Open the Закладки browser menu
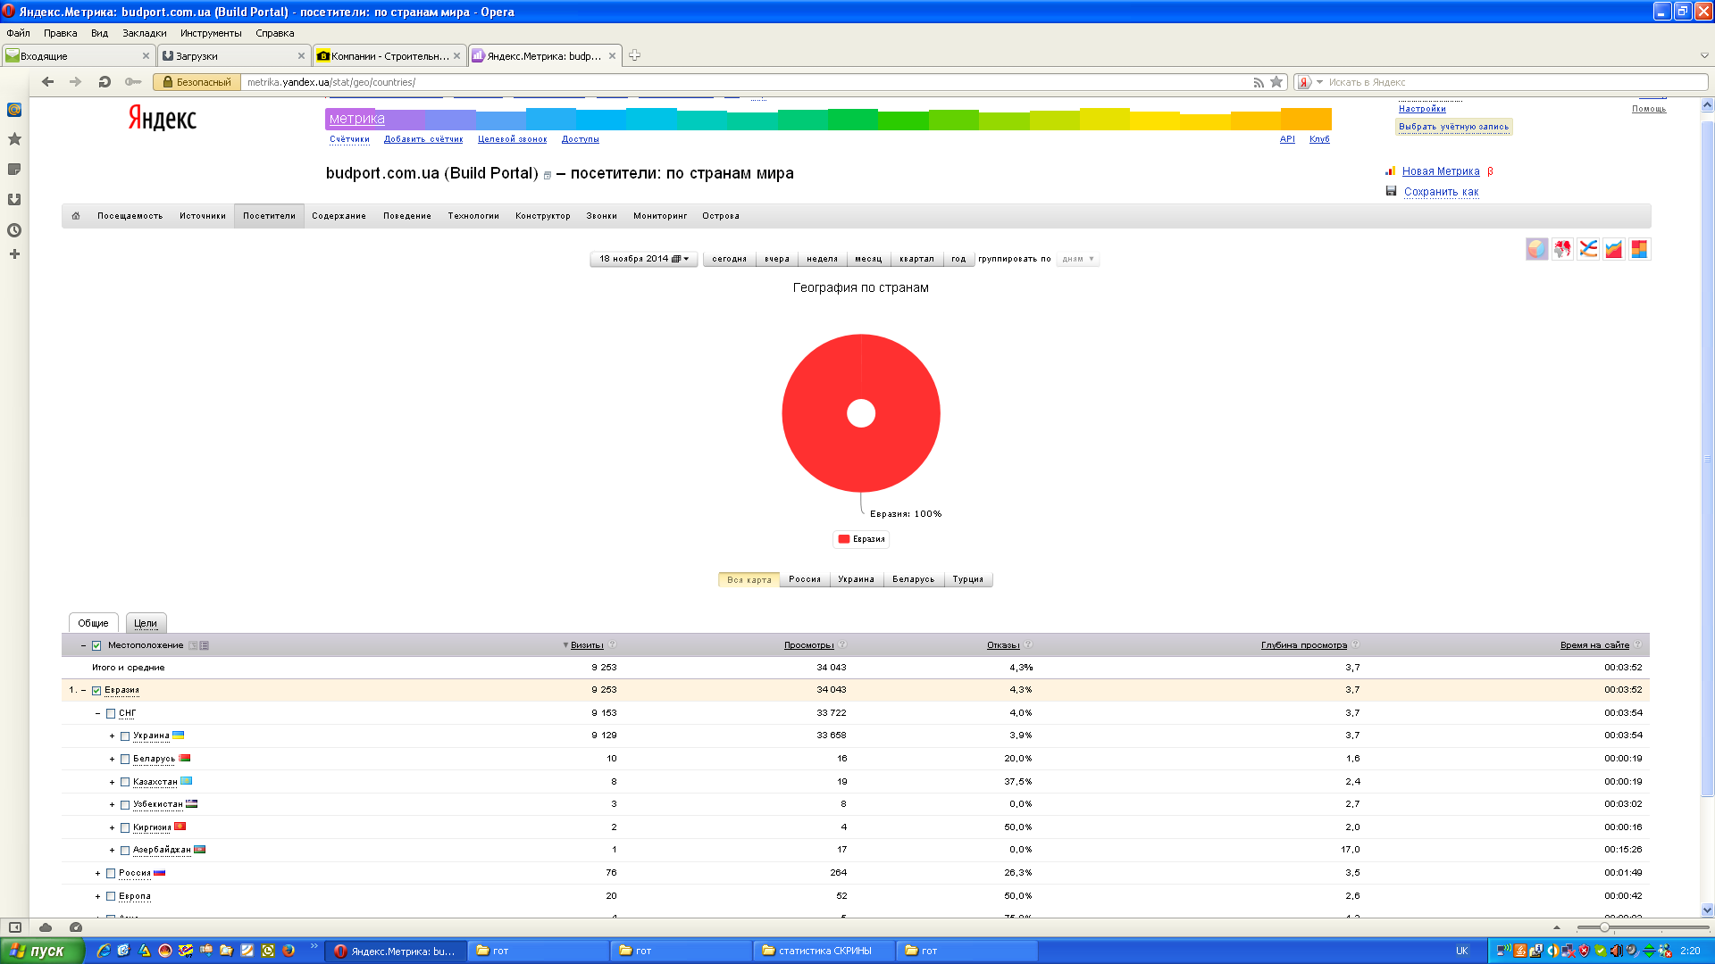The height and width of the screenshot is (964, 1715). click(x=145, y=33)
